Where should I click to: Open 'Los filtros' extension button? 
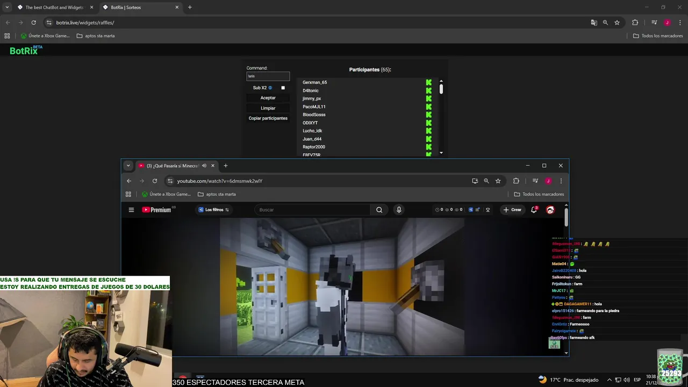point(214,210)
